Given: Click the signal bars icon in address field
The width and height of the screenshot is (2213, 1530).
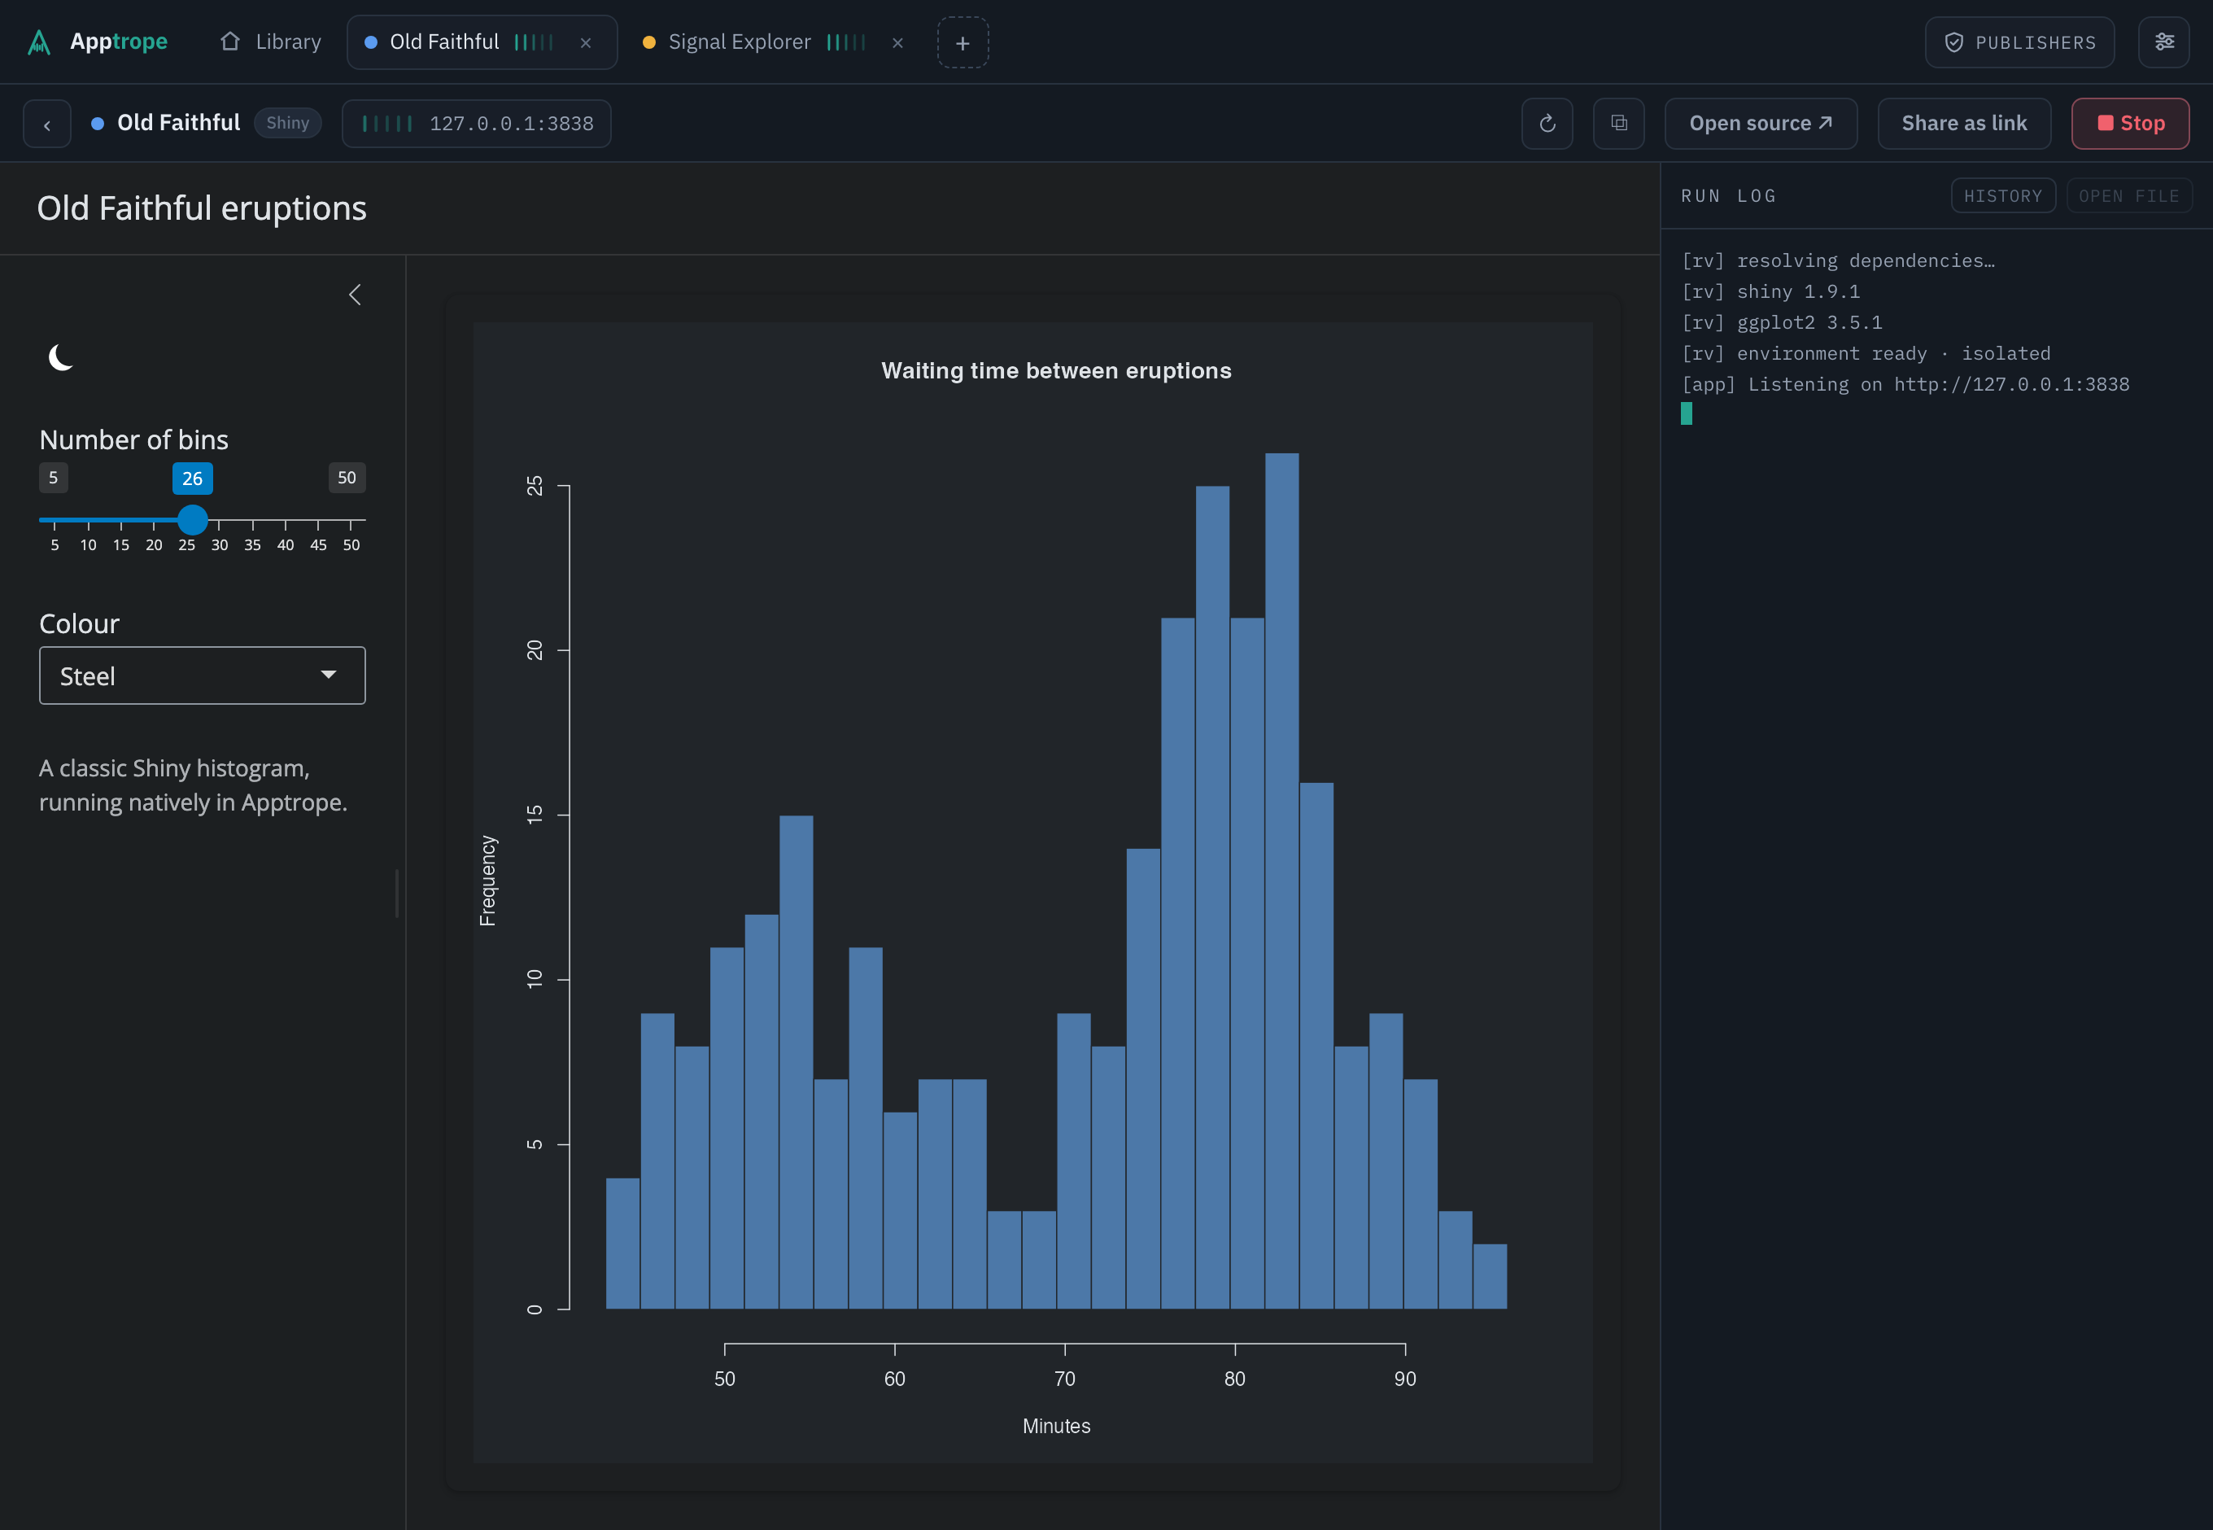Looking at the screenshot, I should (387, 124).
